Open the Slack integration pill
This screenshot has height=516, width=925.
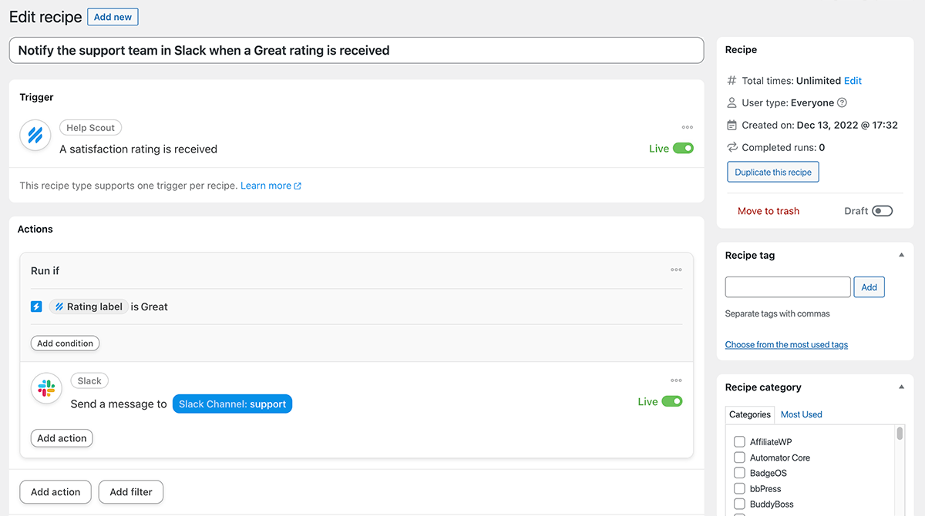[x=89, y=380]
